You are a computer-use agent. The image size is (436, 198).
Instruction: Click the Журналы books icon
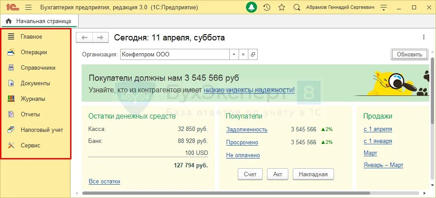[x=11, y=99]
